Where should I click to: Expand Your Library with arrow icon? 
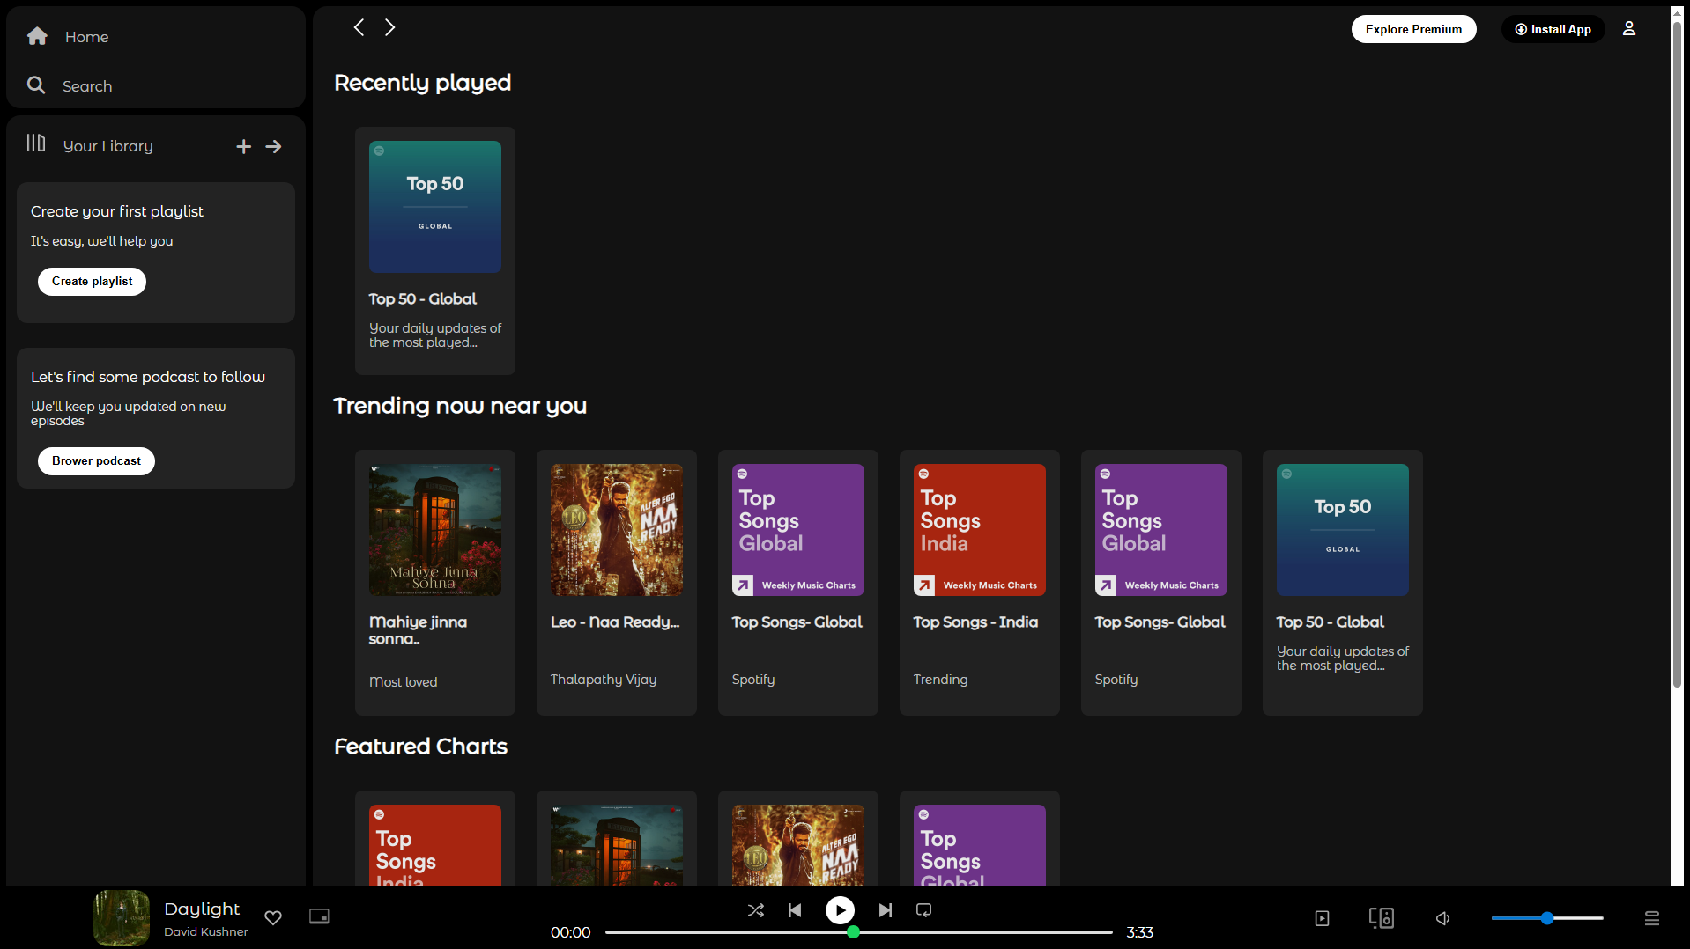pos(274,146)
